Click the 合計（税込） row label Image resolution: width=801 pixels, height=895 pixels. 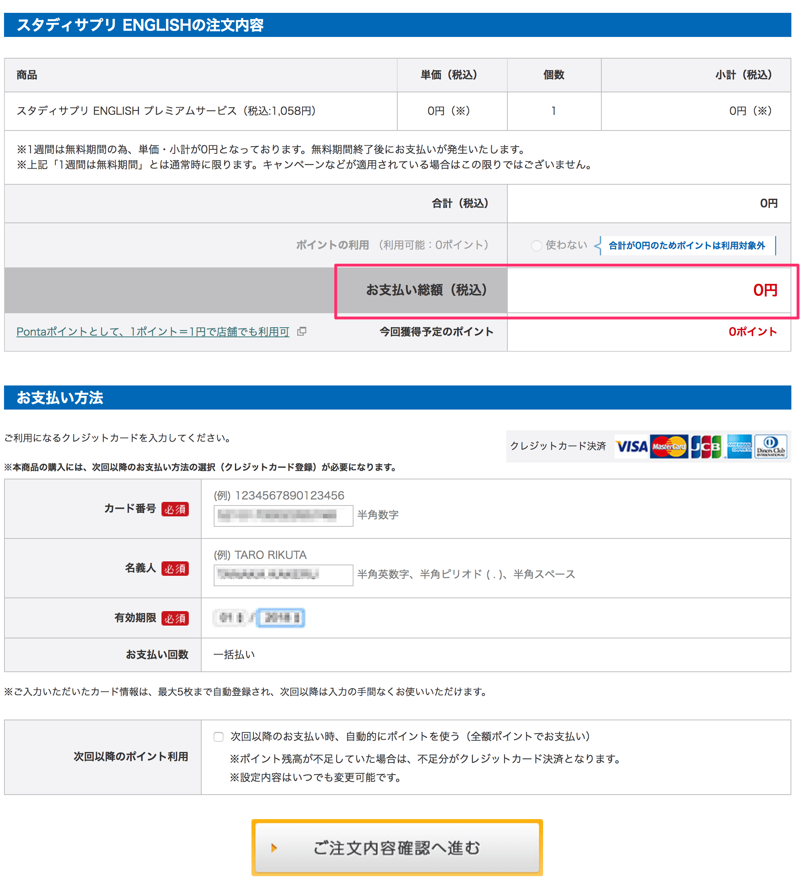460,203
